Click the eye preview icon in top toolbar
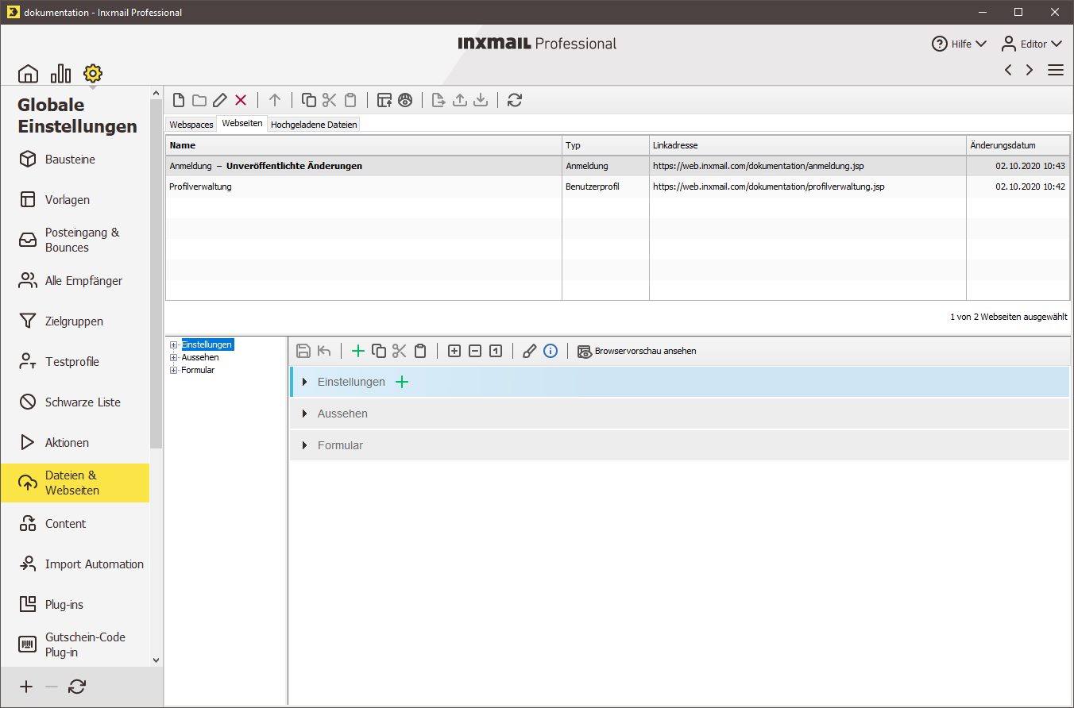The height and width of the screenshot is (708, 1074). (405, 100)
